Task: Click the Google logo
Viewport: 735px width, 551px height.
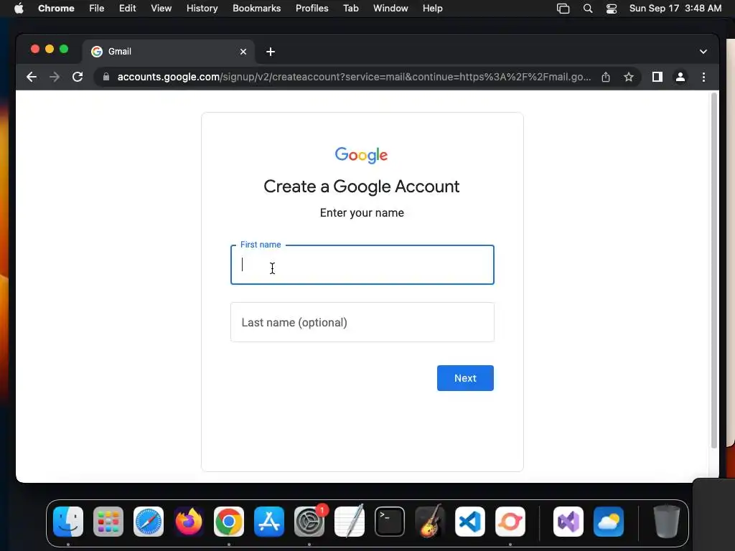Action: pyautogui.click(x=361, y=155)
